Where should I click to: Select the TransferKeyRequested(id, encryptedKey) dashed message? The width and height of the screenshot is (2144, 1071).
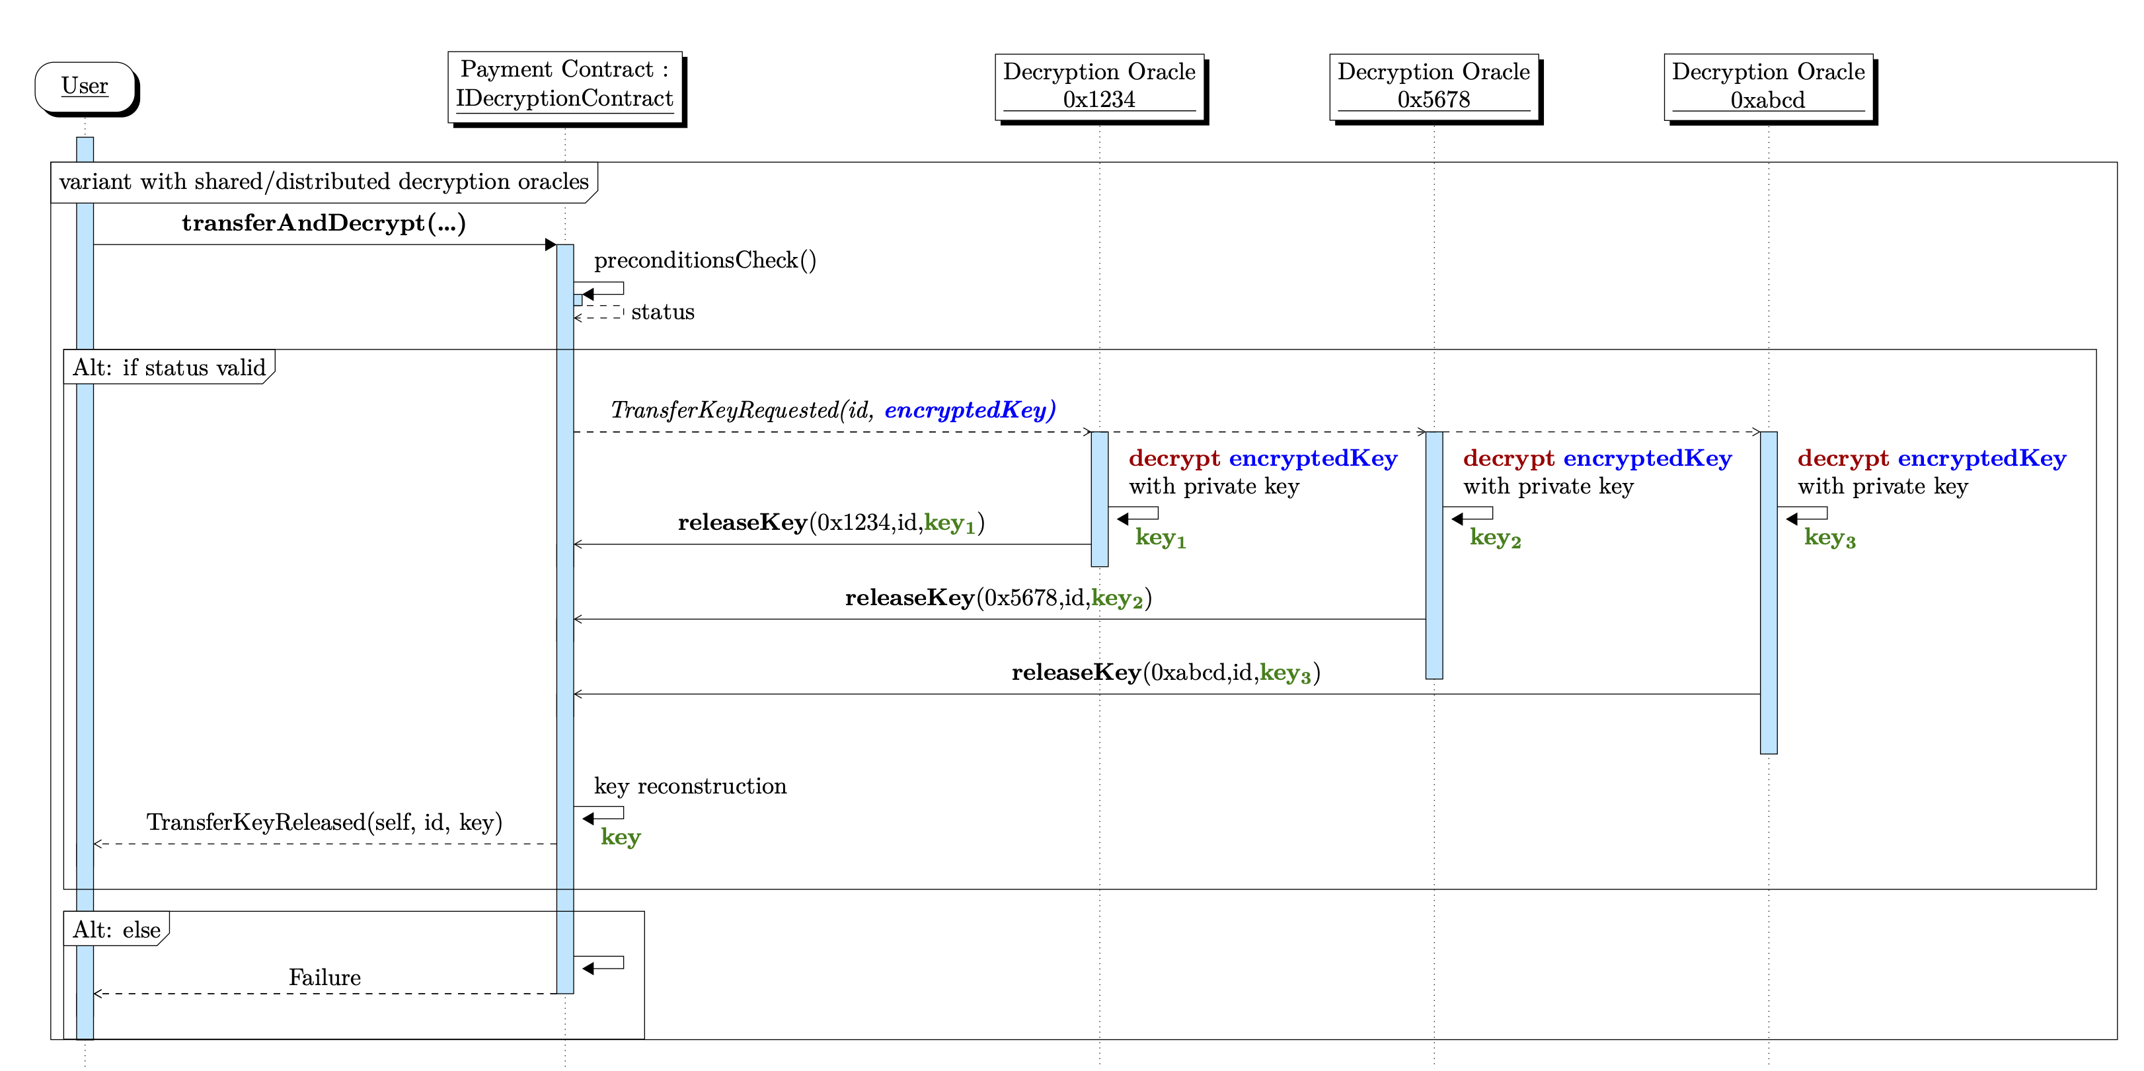[x=832, y=410]
